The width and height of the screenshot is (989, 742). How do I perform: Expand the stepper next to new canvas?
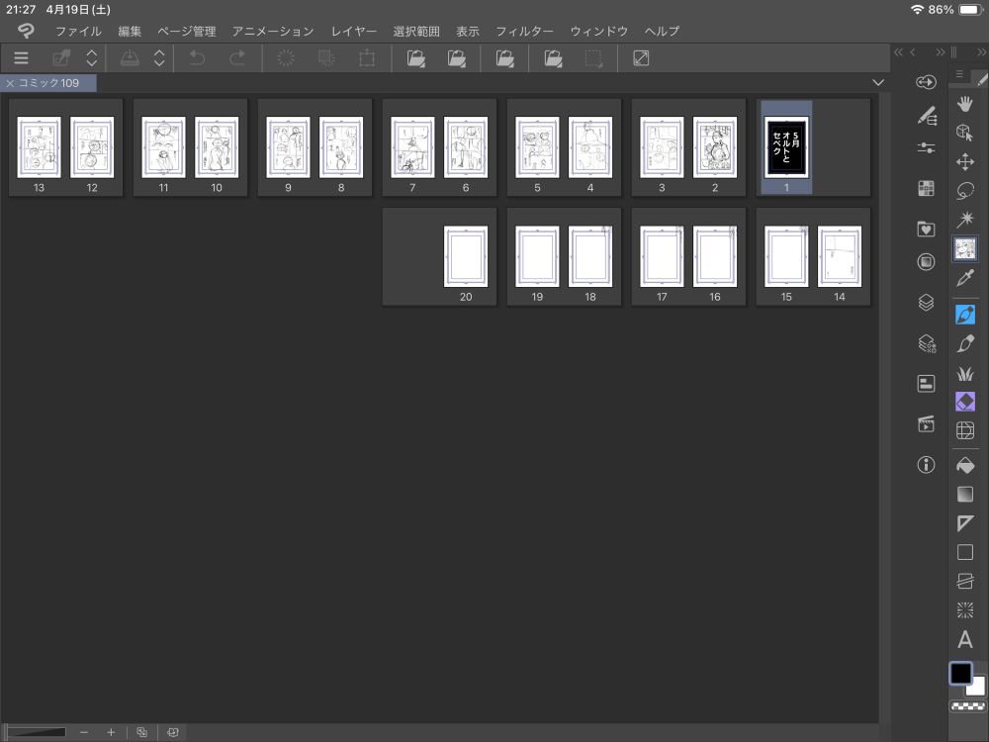pyautogui.click(x=91, y=58)
